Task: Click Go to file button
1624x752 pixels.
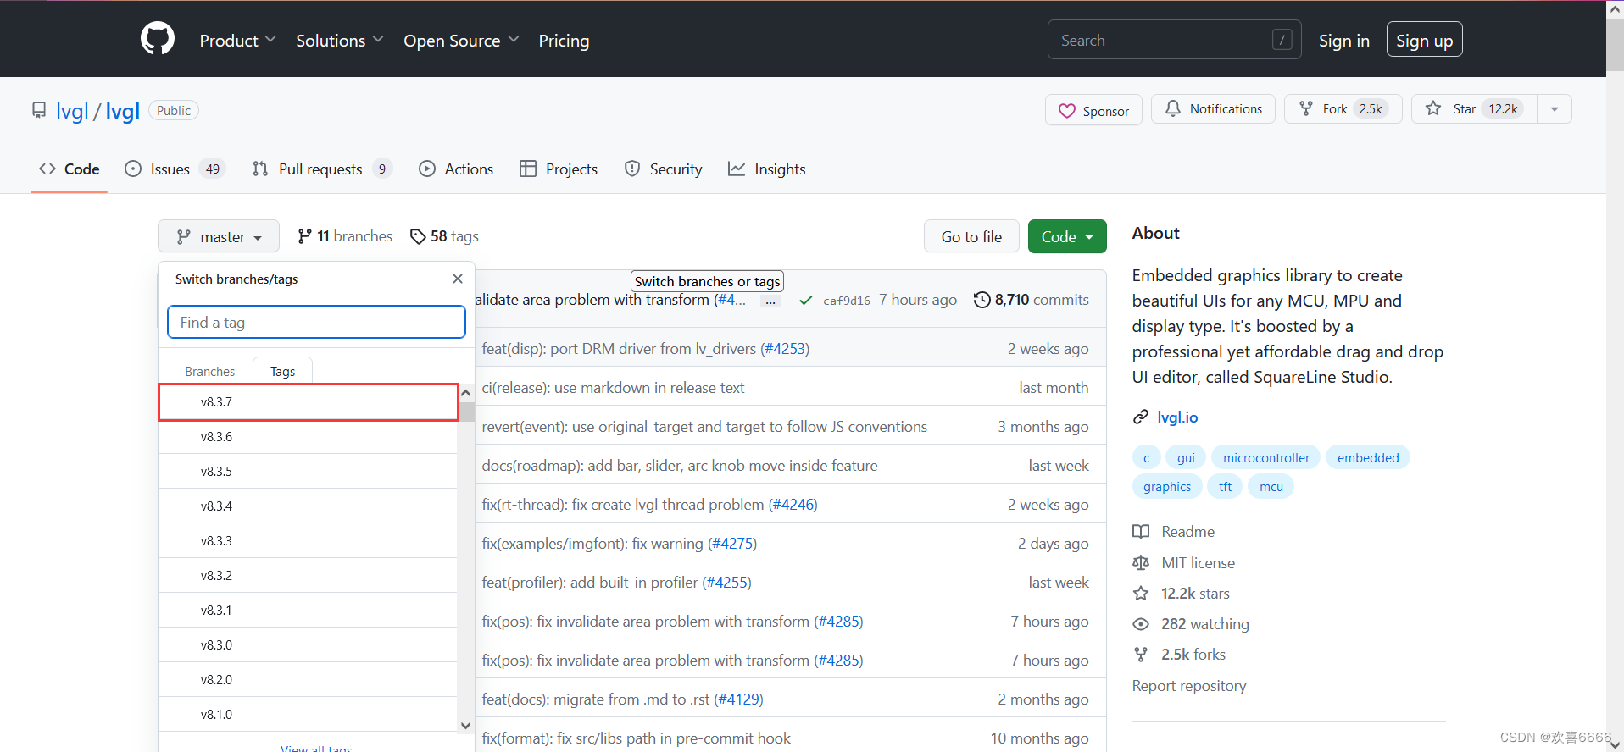Action: tap(971, 236)
